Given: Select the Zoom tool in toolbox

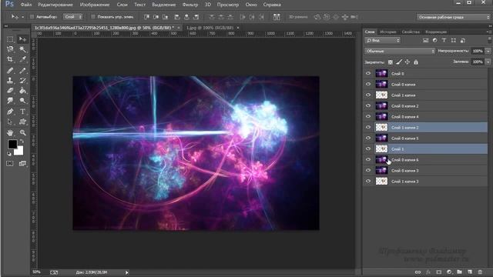Looking at the screenshot, I should tap(22, 132).
